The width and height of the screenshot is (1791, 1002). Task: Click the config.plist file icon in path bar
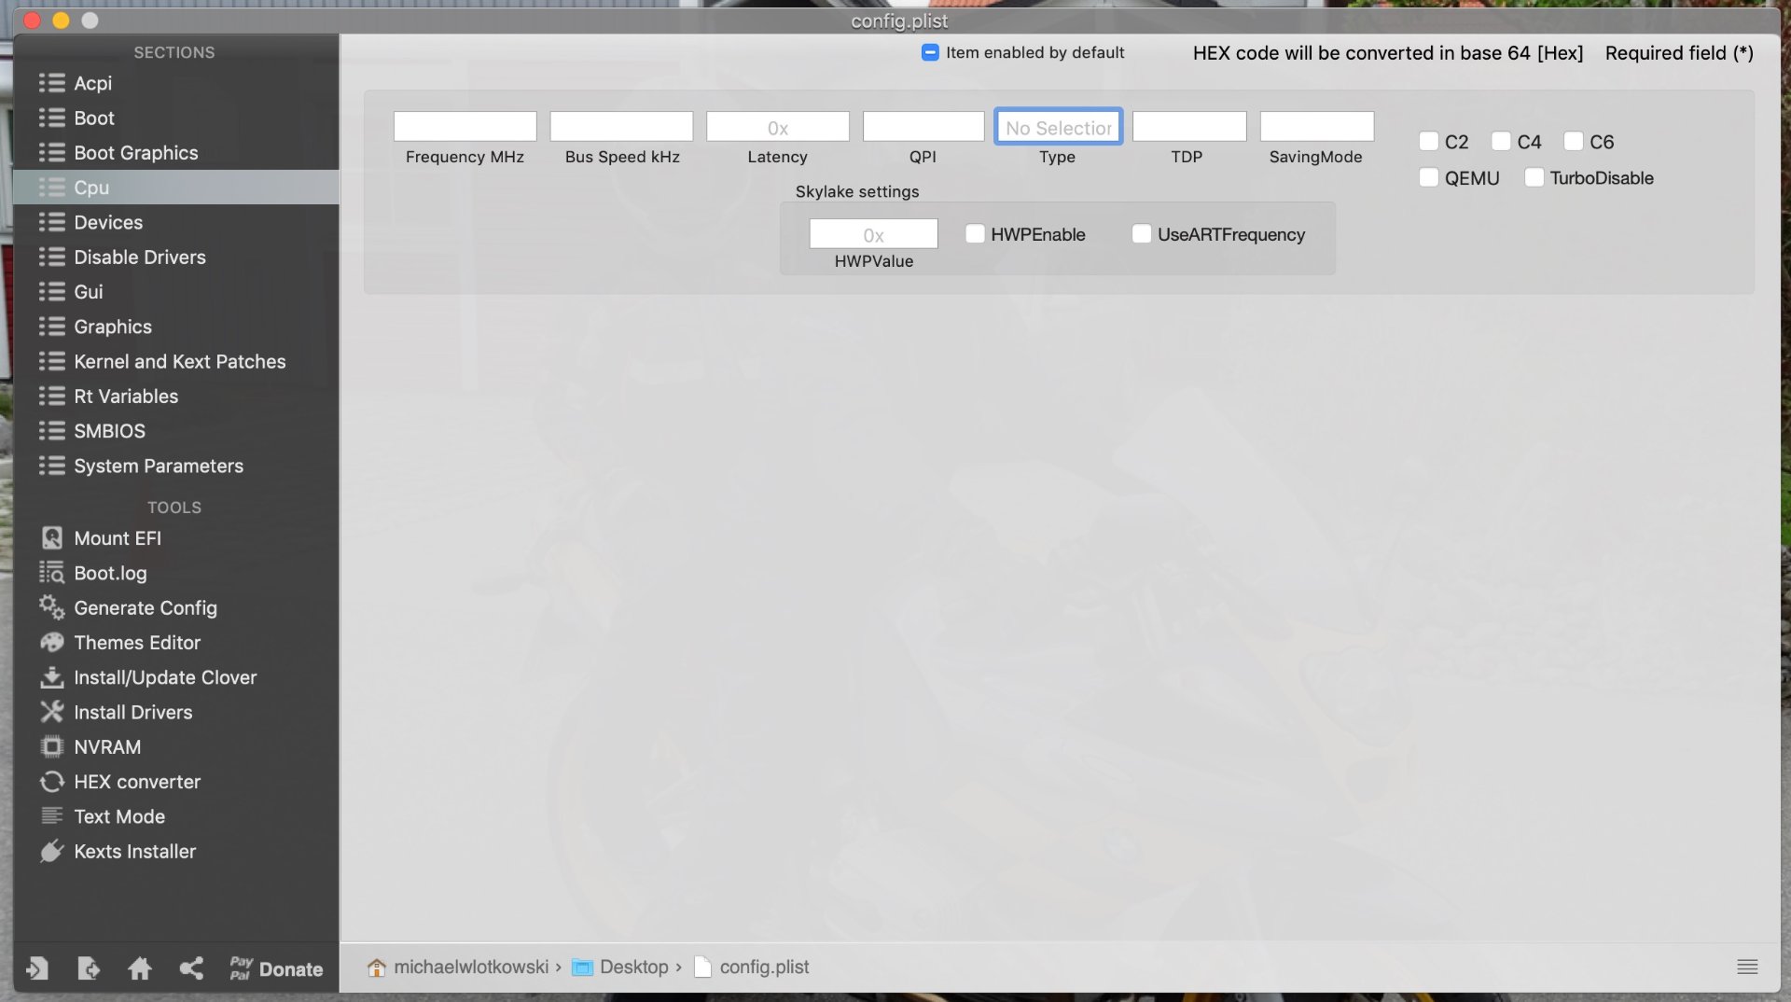[x=702, y=967]
